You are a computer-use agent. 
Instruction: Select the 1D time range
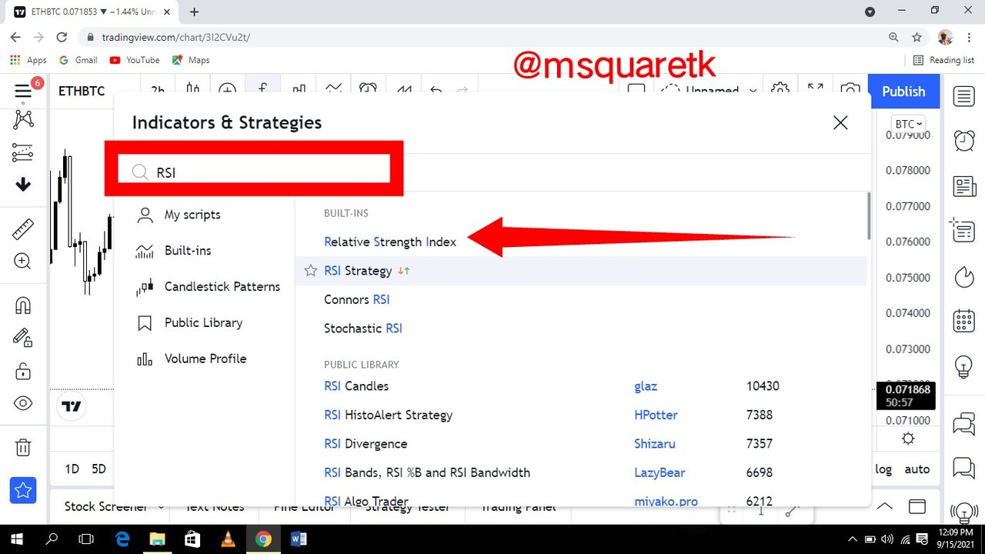[72, 469]
